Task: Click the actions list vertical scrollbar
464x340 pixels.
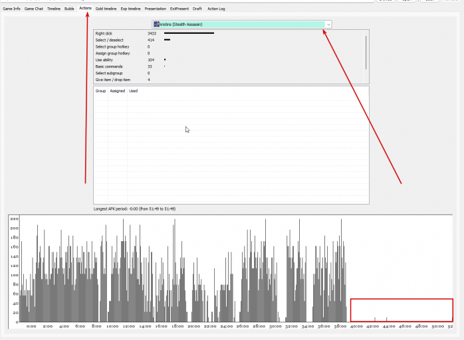Action: [366, 52]
